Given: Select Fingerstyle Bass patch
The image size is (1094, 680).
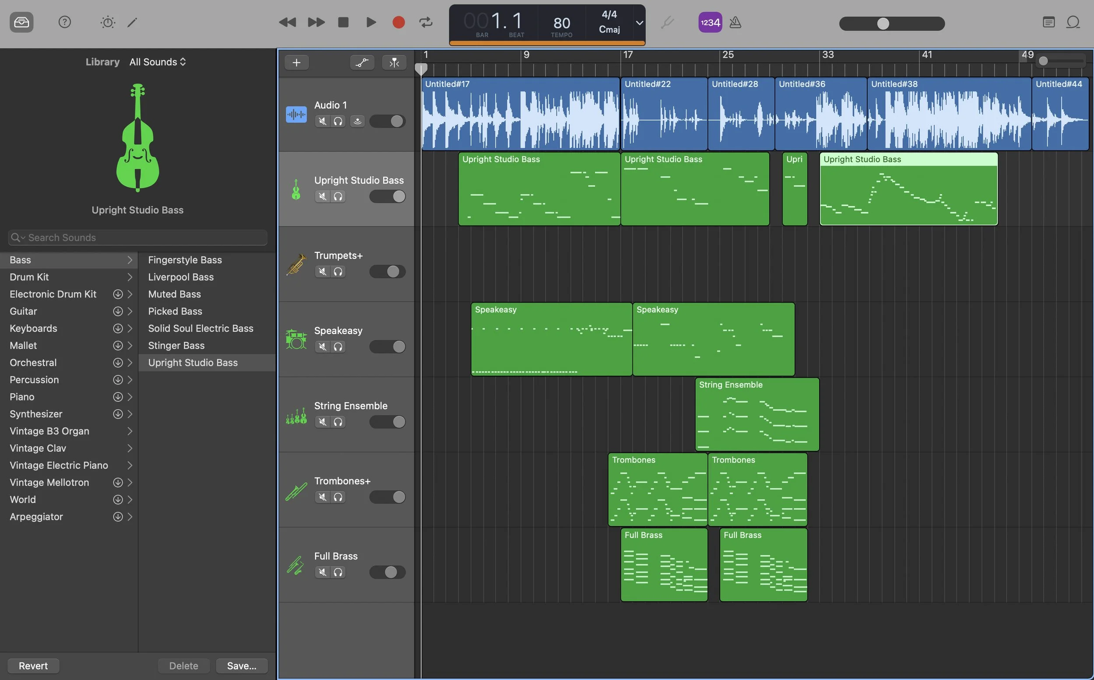Looking at the screenshot, I should coord(185,260).
